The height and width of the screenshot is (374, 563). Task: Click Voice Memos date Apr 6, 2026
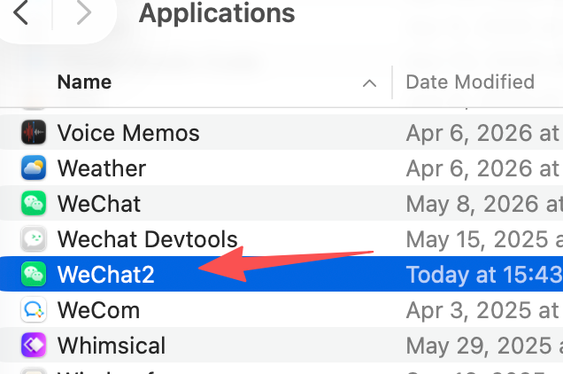[483, 133]
